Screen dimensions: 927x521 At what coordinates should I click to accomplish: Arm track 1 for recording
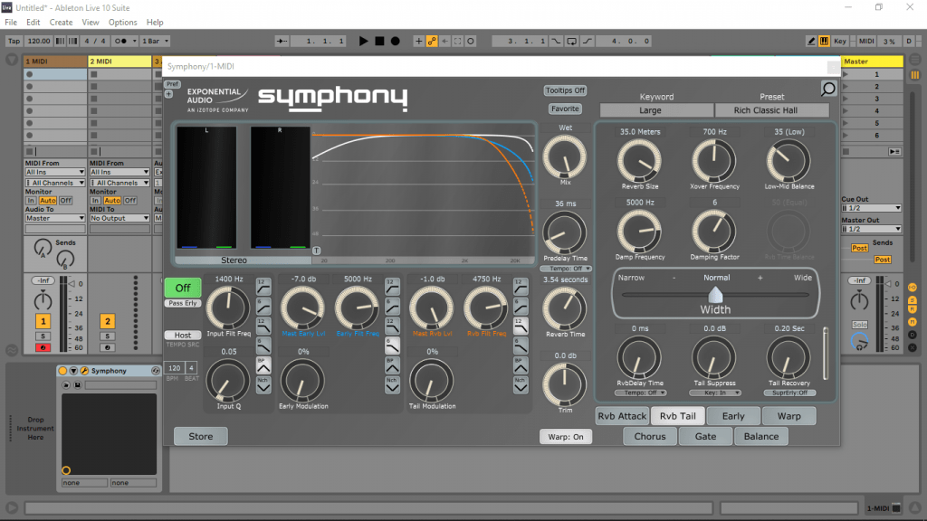click(x=43, y=347)
